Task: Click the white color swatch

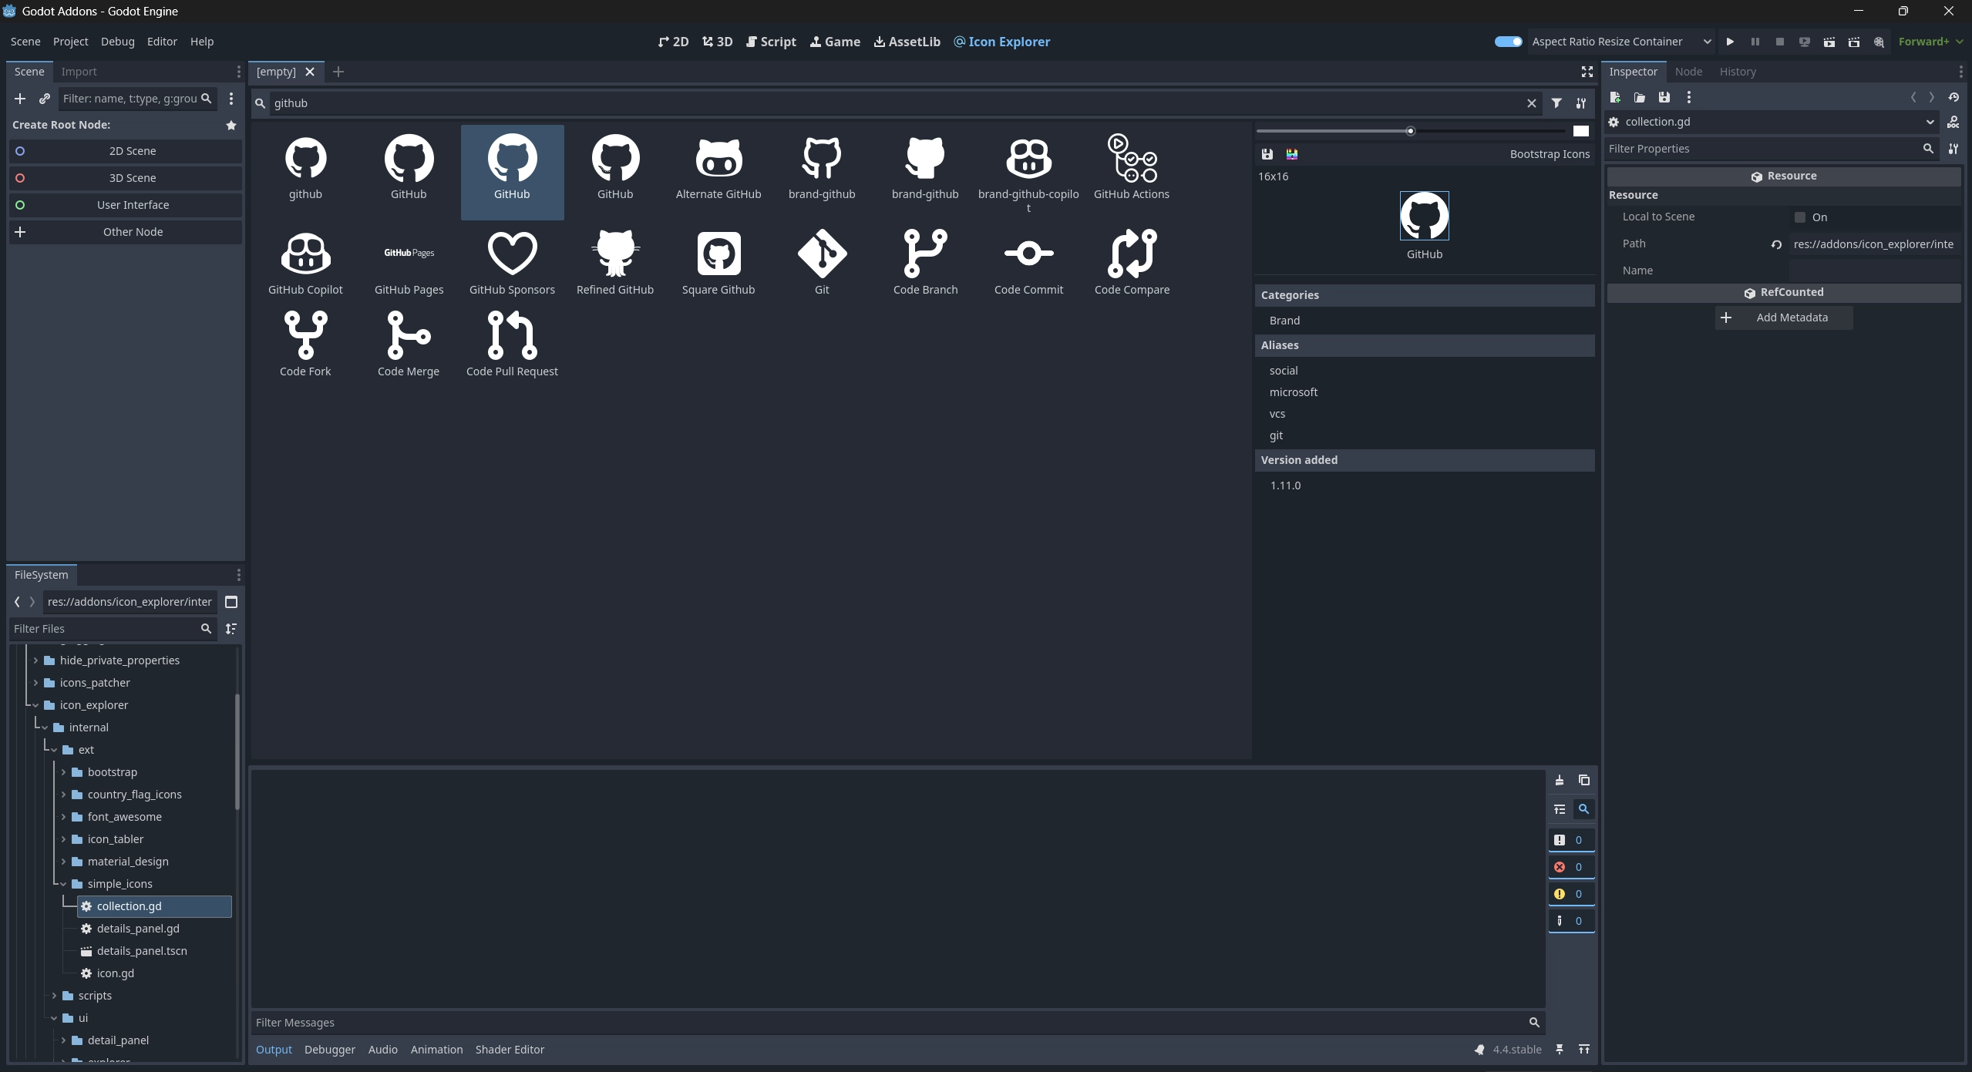Action: (x=1580, y=131)
